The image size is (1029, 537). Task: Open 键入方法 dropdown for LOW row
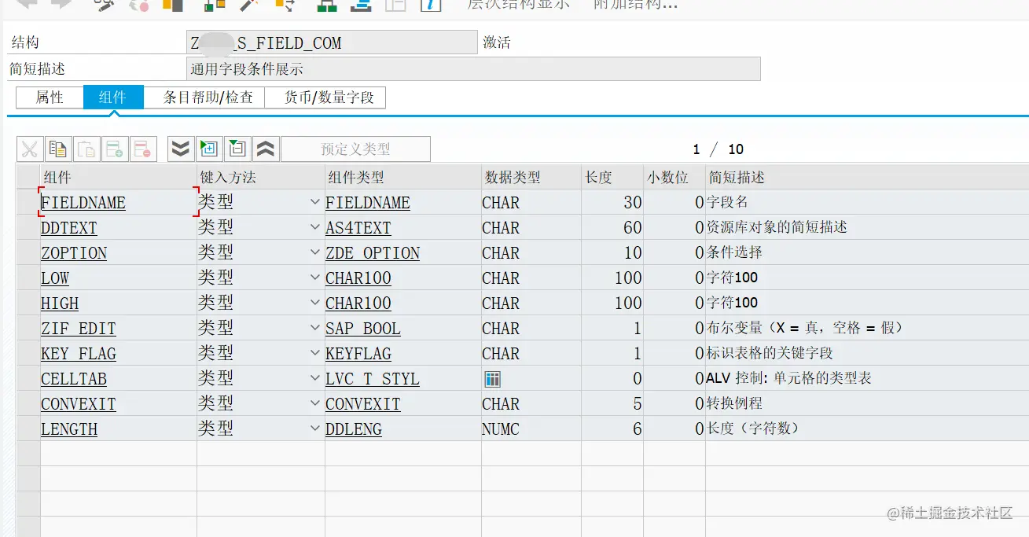[x=315, y=278]
